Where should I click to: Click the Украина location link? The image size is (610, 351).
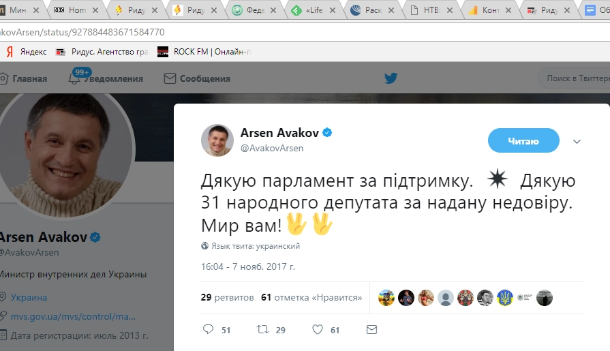click(x=29, y=297)
